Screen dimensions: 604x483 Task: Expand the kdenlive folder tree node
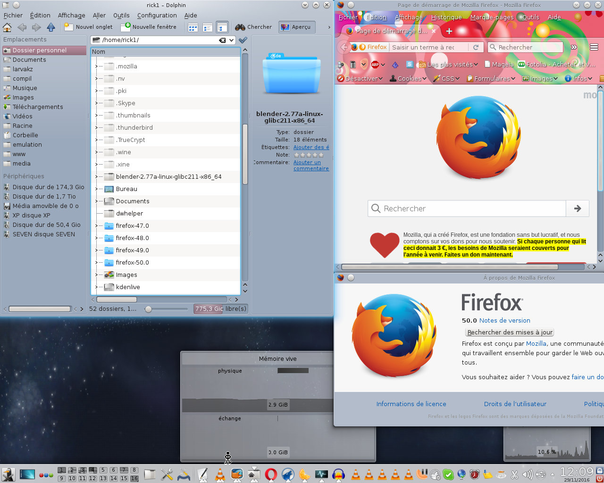point(96,287)
